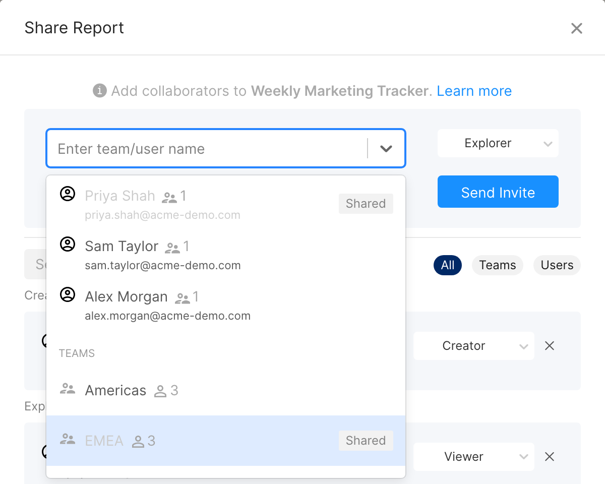605x484 pixels.
Task: Open the Creator role dropdown
Action: pos(474,346)
